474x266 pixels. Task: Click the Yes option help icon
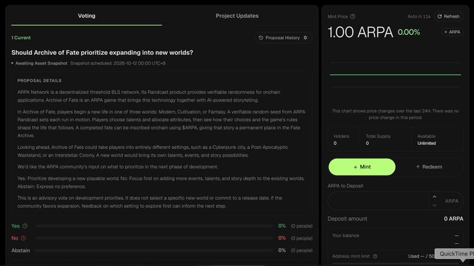25,226
